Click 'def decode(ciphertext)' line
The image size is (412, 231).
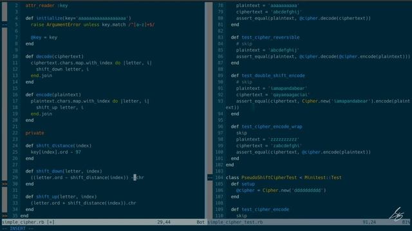coord(54,56)
